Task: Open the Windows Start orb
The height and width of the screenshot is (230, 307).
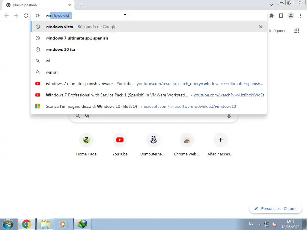Action: (x=8, y=224)
